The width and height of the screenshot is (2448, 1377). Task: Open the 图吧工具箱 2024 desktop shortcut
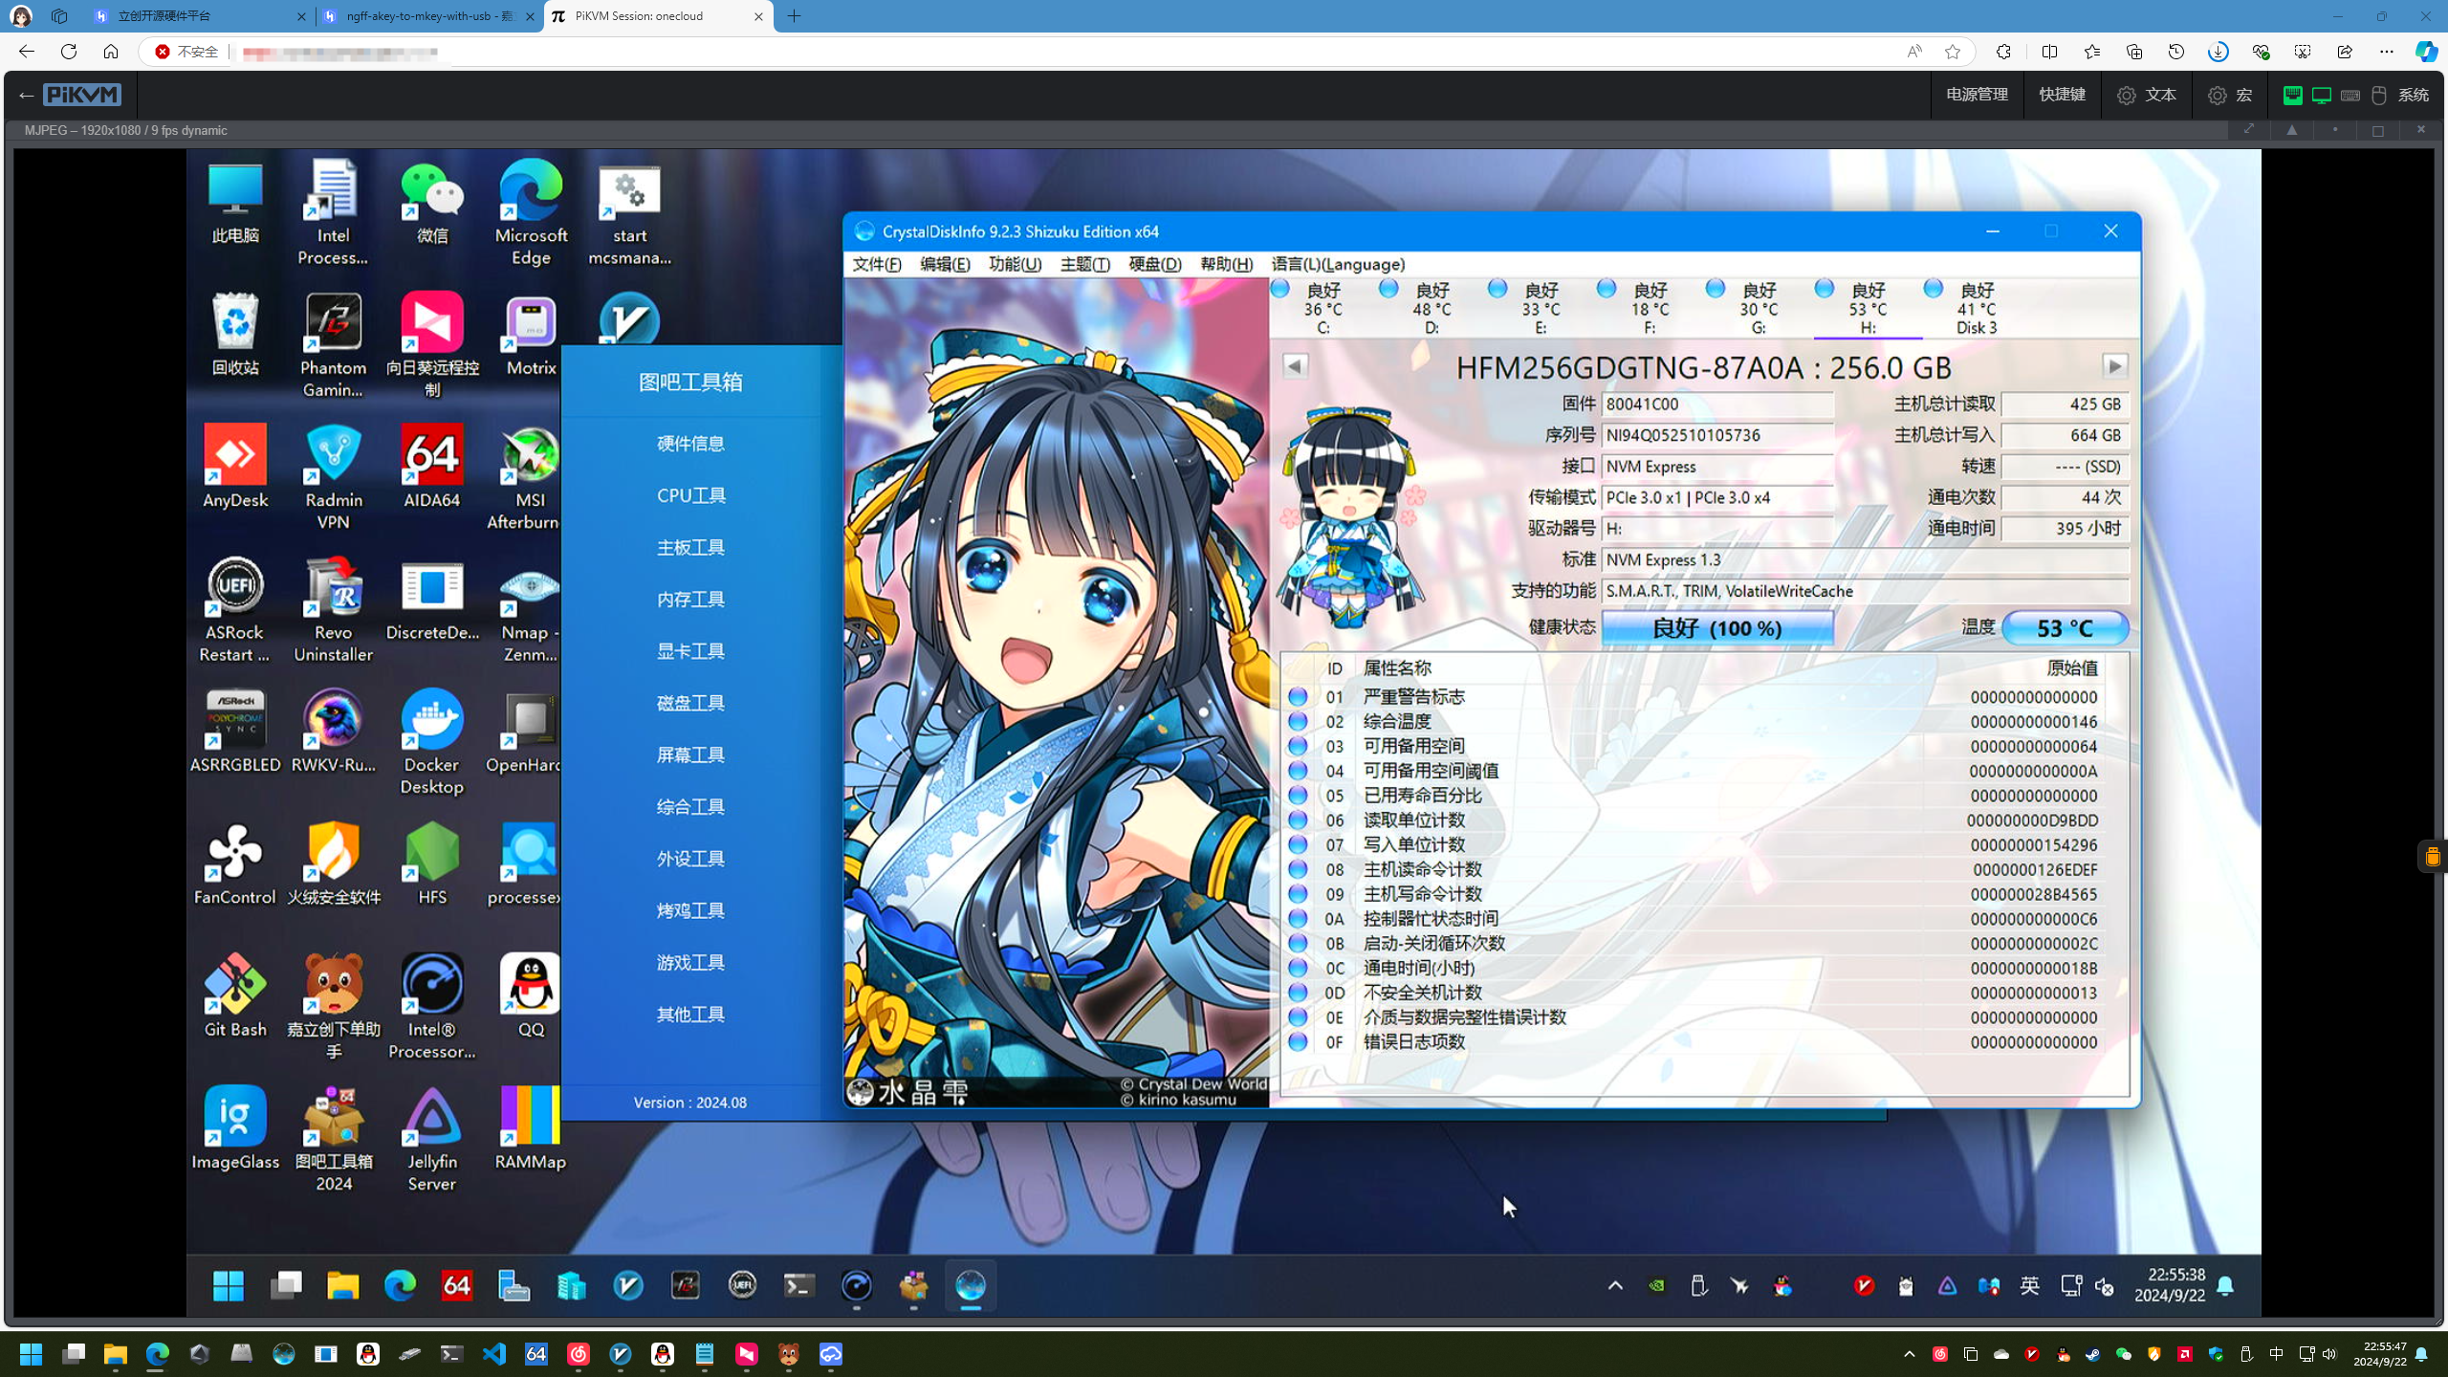pyautogui.click(x=334, y=1139)
